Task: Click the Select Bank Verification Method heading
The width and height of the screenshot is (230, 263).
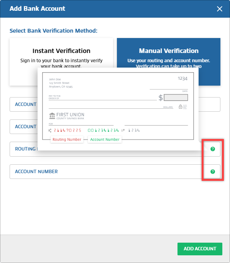Action: tap(53, 31)
